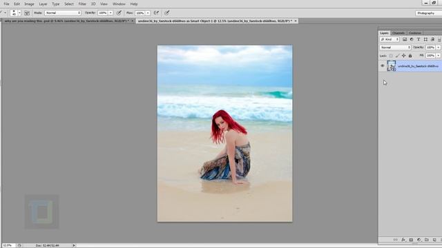Click the brush size preview showing 40
442x248 pixels.
coord(14,13)
